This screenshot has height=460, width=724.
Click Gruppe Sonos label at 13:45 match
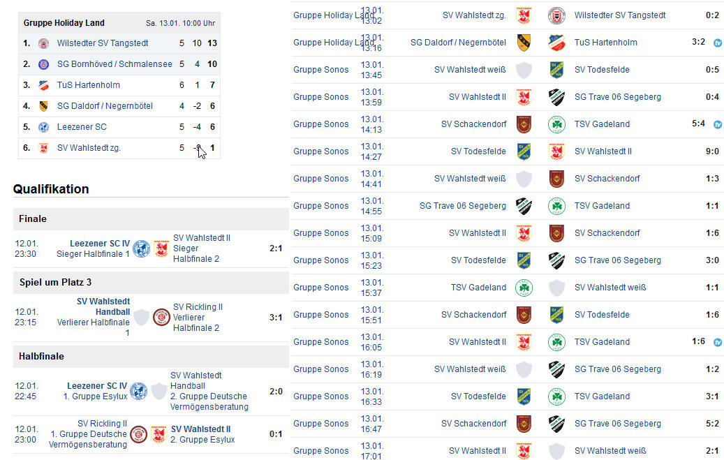click(x=321, y=70)
